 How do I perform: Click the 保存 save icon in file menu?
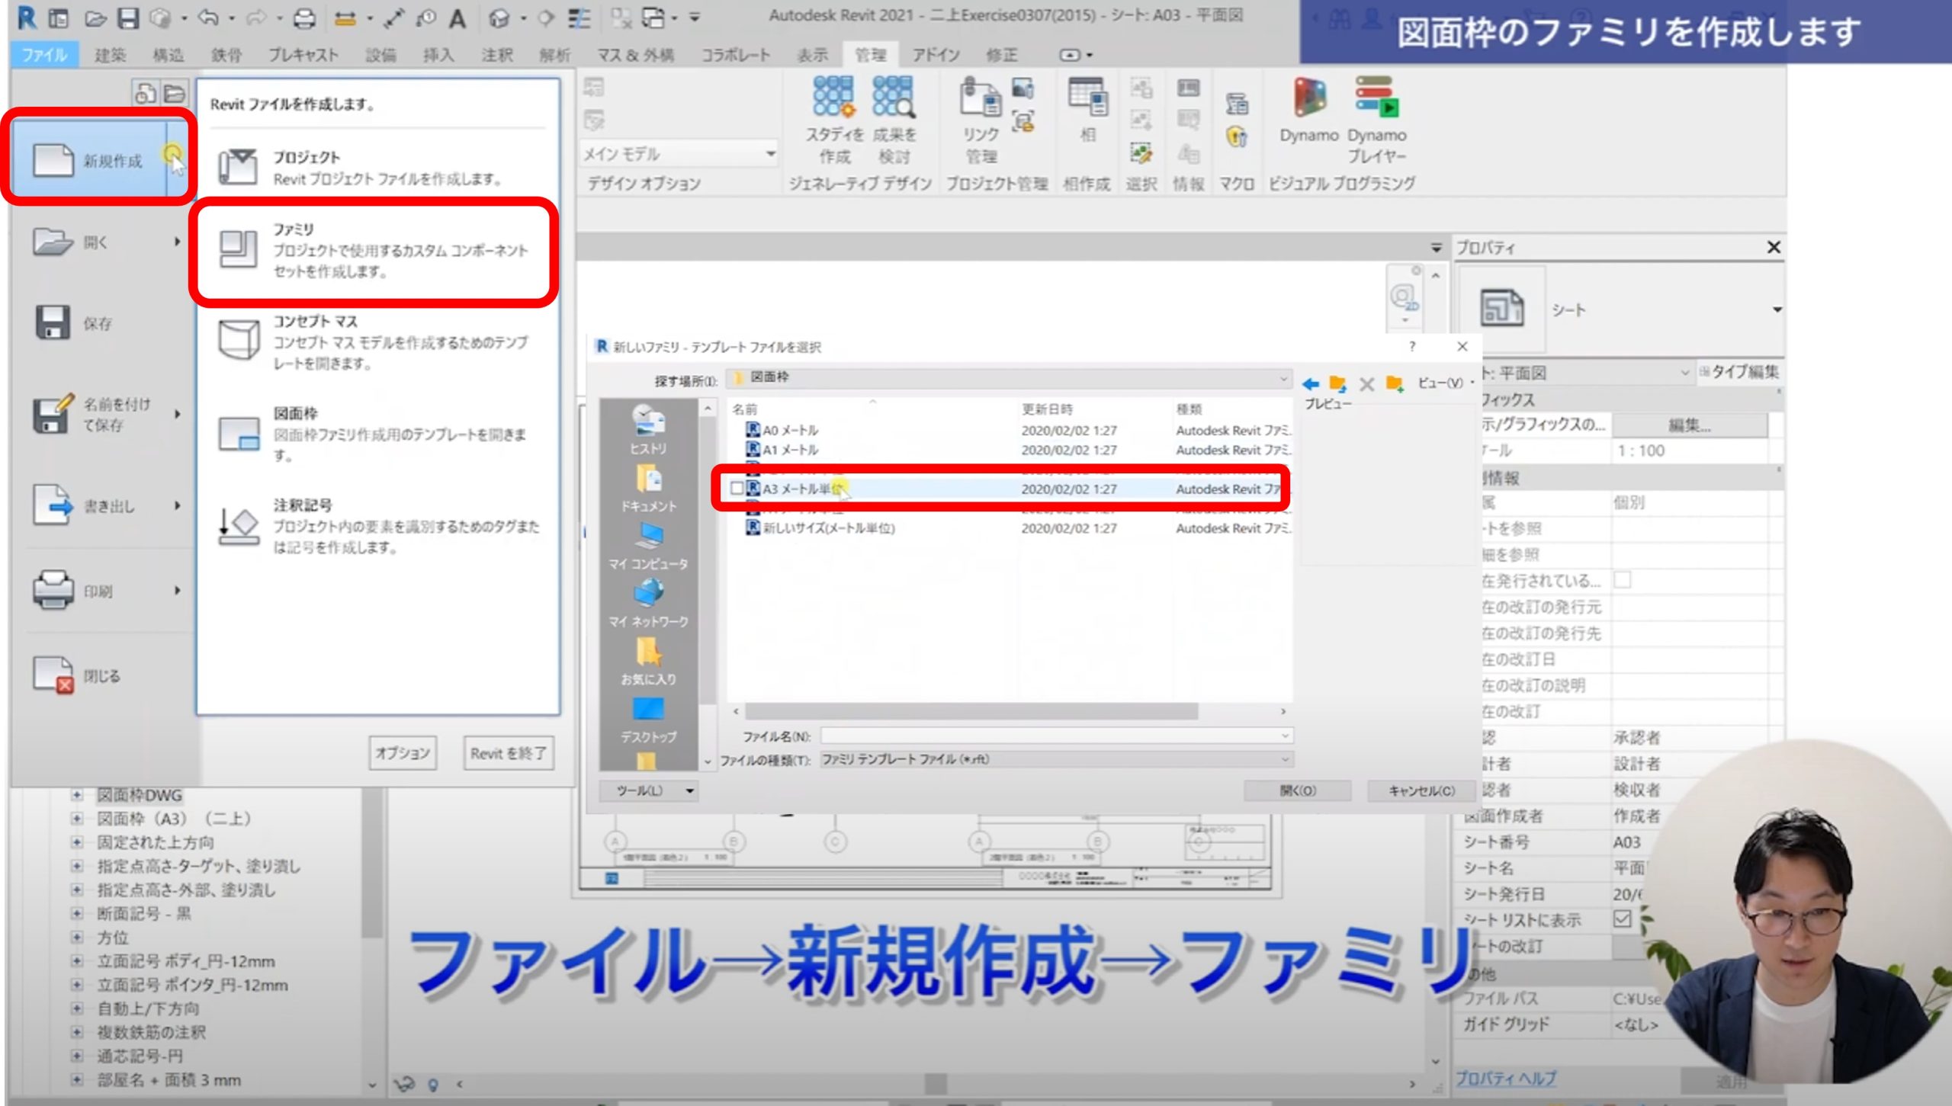click(x=52, y=322)
